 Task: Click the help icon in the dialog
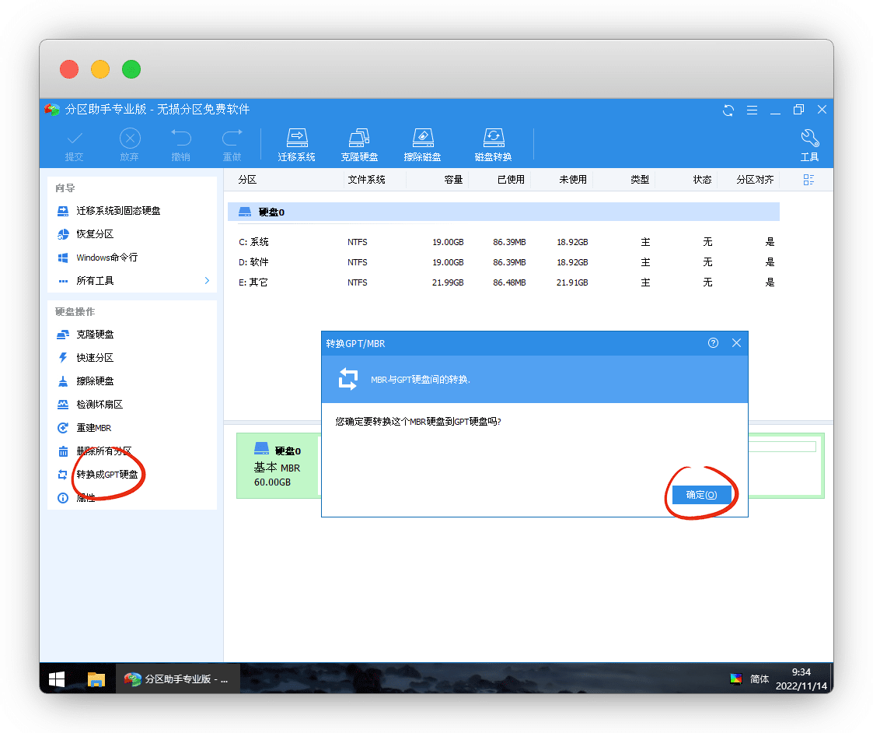point(713,342)
